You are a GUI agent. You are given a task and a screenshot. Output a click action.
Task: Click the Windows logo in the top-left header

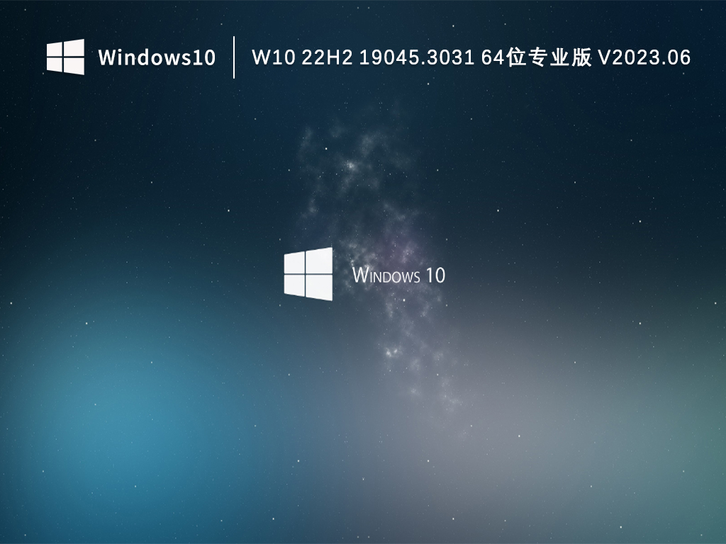click(x=65, y=57)
